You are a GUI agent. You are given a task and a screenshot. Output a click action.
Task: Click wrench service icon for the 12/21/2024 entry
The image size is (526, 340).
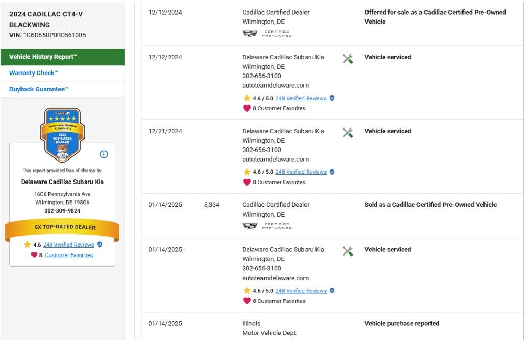coord(348,132)
